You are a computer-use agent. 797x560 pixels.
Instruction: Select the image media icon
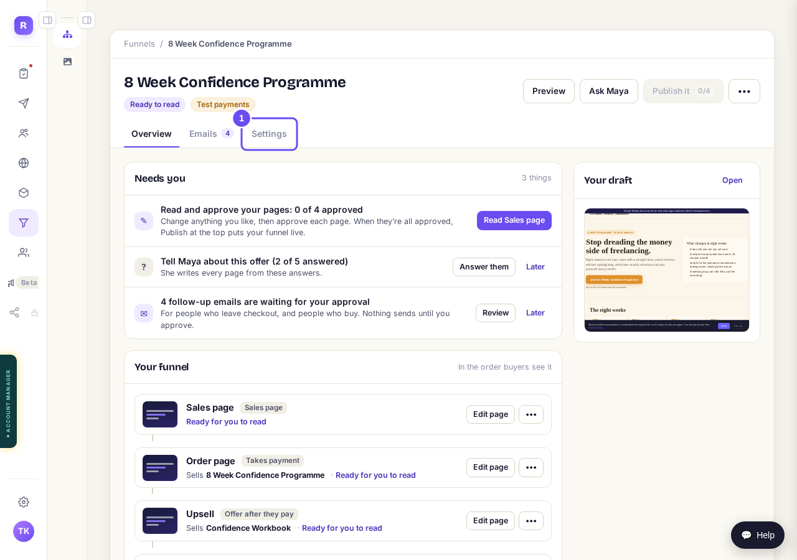[67, 62]
